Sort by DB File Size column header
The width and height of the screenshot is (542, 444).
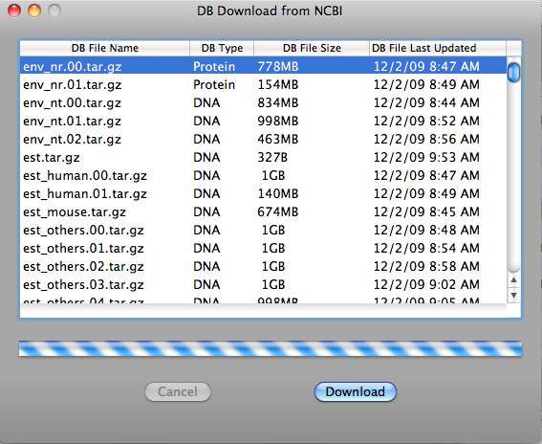[312, 48]
